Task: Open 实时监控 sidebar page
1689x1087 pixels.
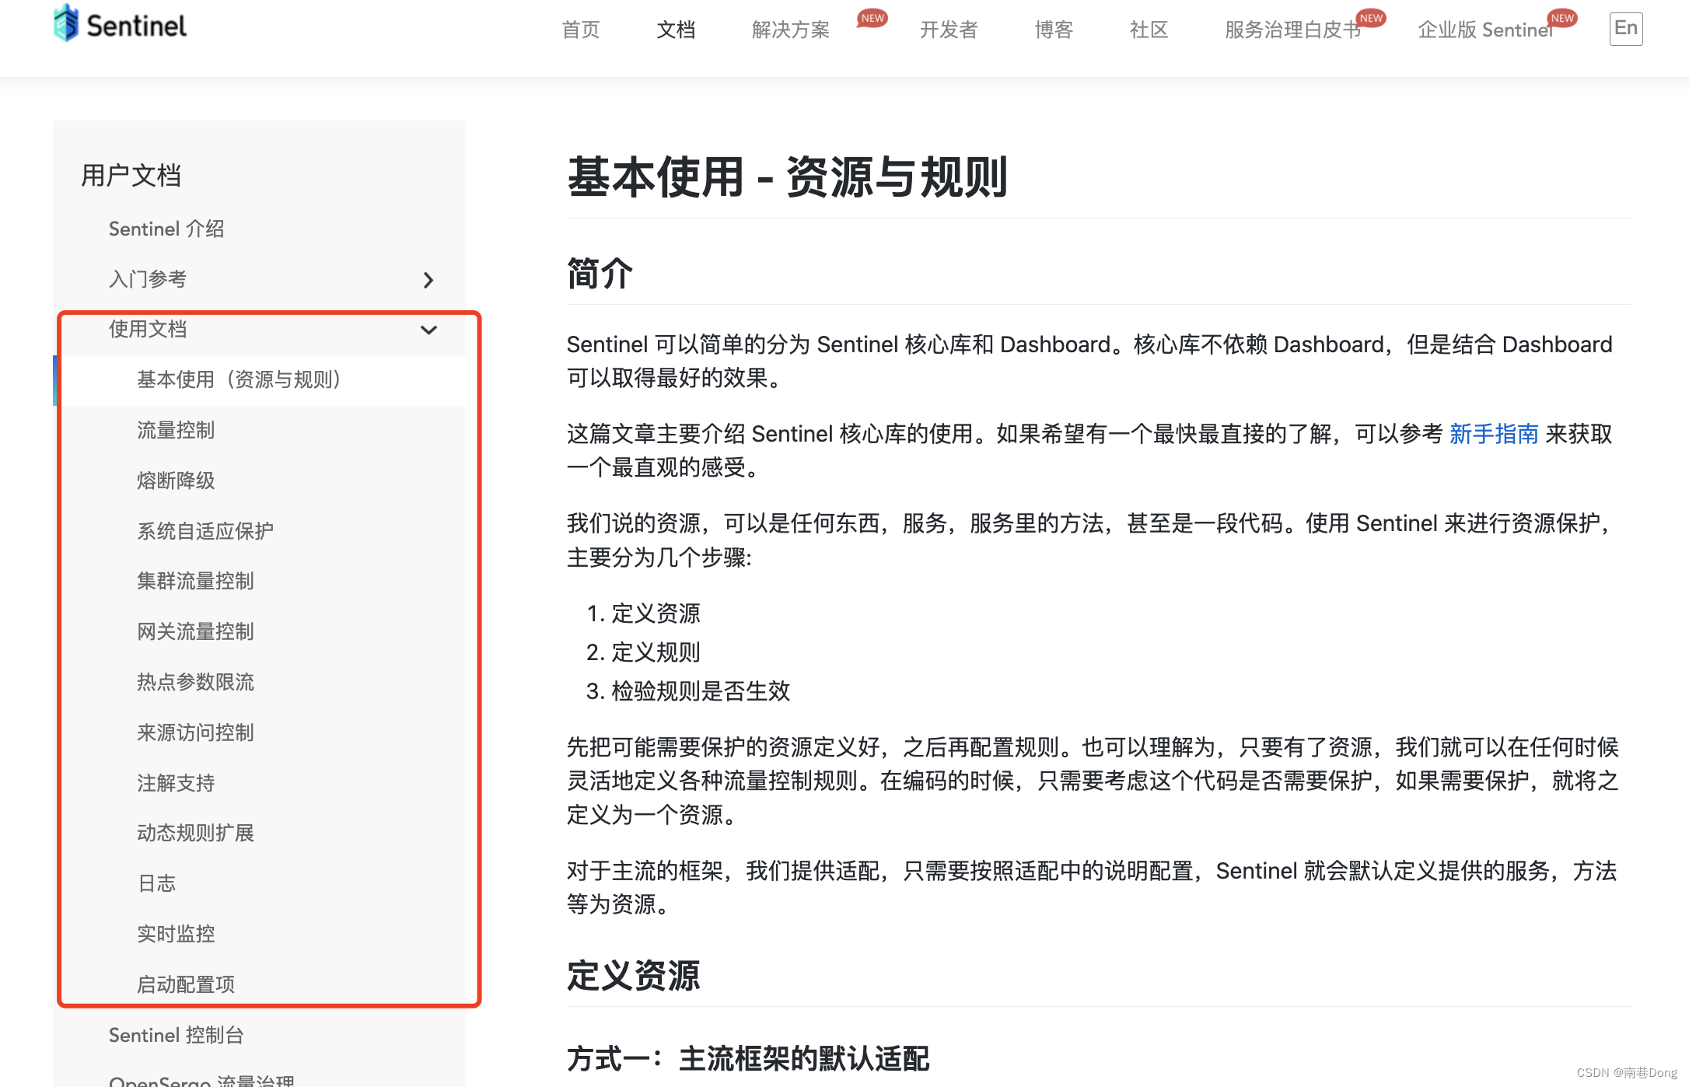Action: [x=176, y=934]
